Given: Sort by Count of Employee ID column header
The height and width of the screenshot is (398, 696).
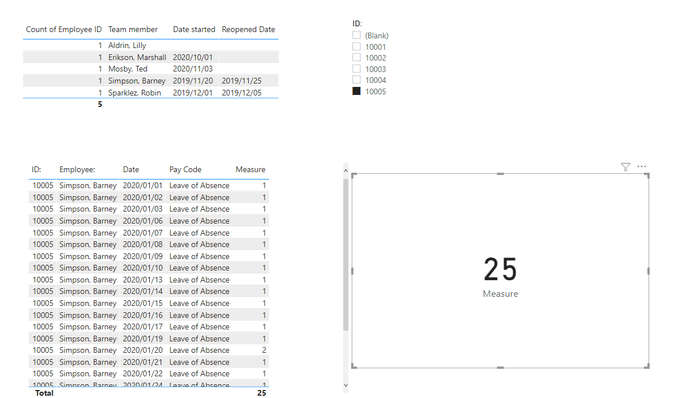Looking at the screenshot, I should 64,29.
